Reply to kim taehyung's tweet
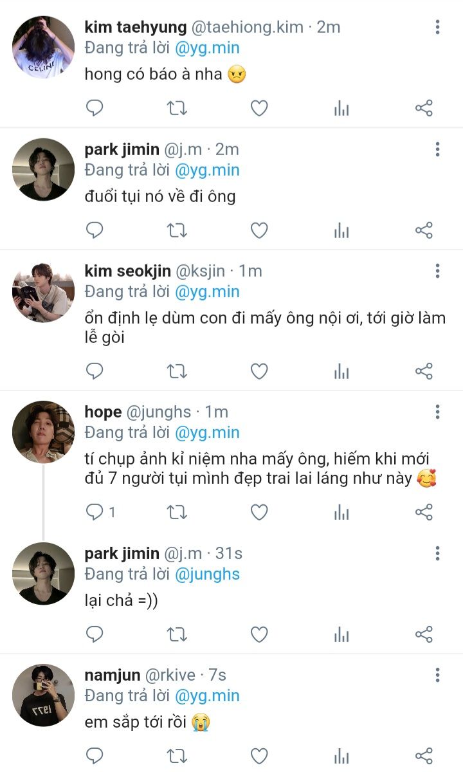The height and width of the screenshot is (772, 463). (95, 108)
